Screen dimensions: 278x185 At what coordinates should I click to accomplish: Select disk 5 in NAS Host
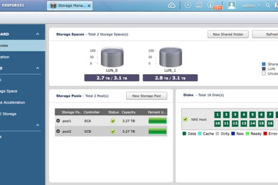pyautogui.click(x=253, y=115)
